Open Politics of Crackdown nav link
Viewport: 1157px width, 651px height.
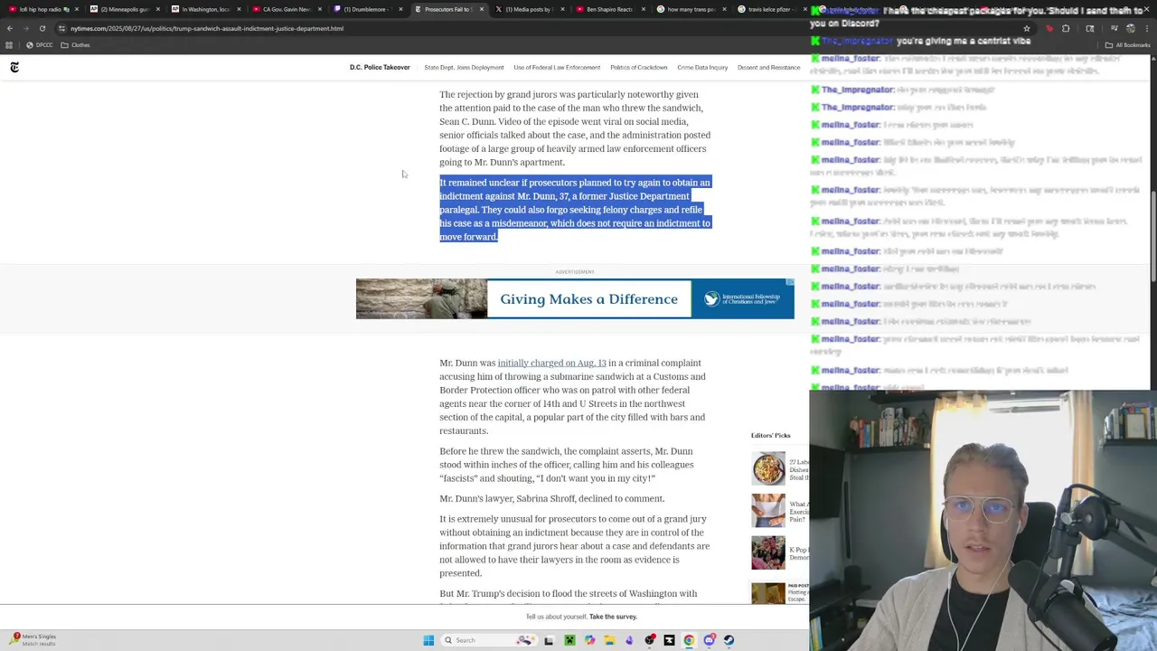(638, 67)
